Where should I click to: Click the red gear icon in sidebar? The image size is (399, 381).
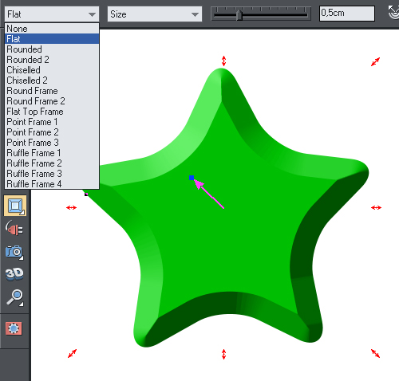14,328
